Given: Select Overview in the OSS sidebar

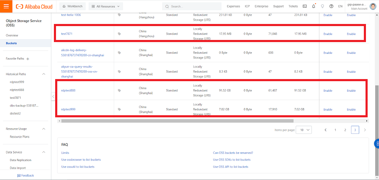Looking at the screenshot, I should point(12,35).
